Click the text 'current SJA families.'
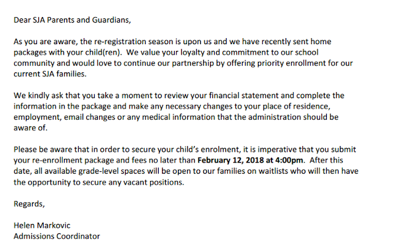This screenshot has height=243, width=394. coord(50,74)
